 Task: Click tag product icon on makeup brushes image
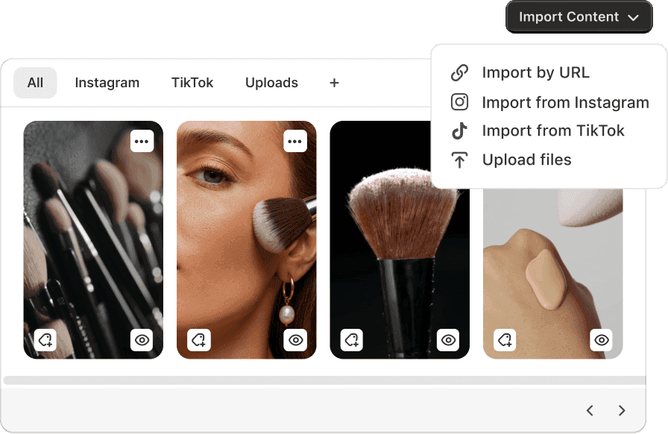[45, 340]
